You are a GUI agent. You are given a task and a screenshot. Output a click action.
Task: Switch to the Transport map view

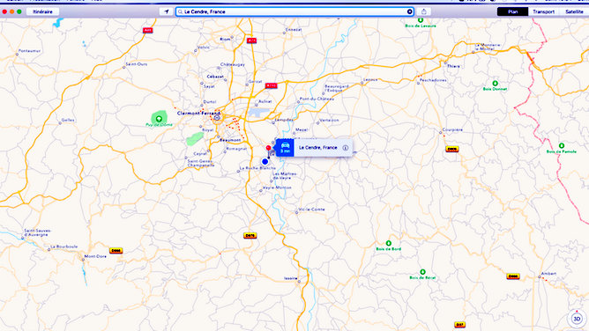(x=543, y=11)
